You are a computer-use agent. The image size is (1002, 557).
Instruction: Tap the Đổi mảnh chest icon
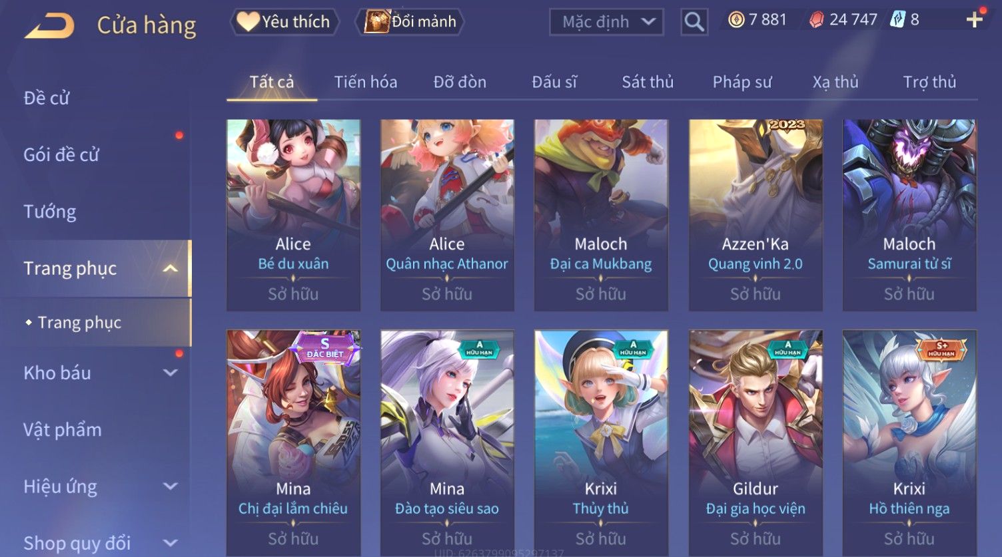(x=376, y=21)
